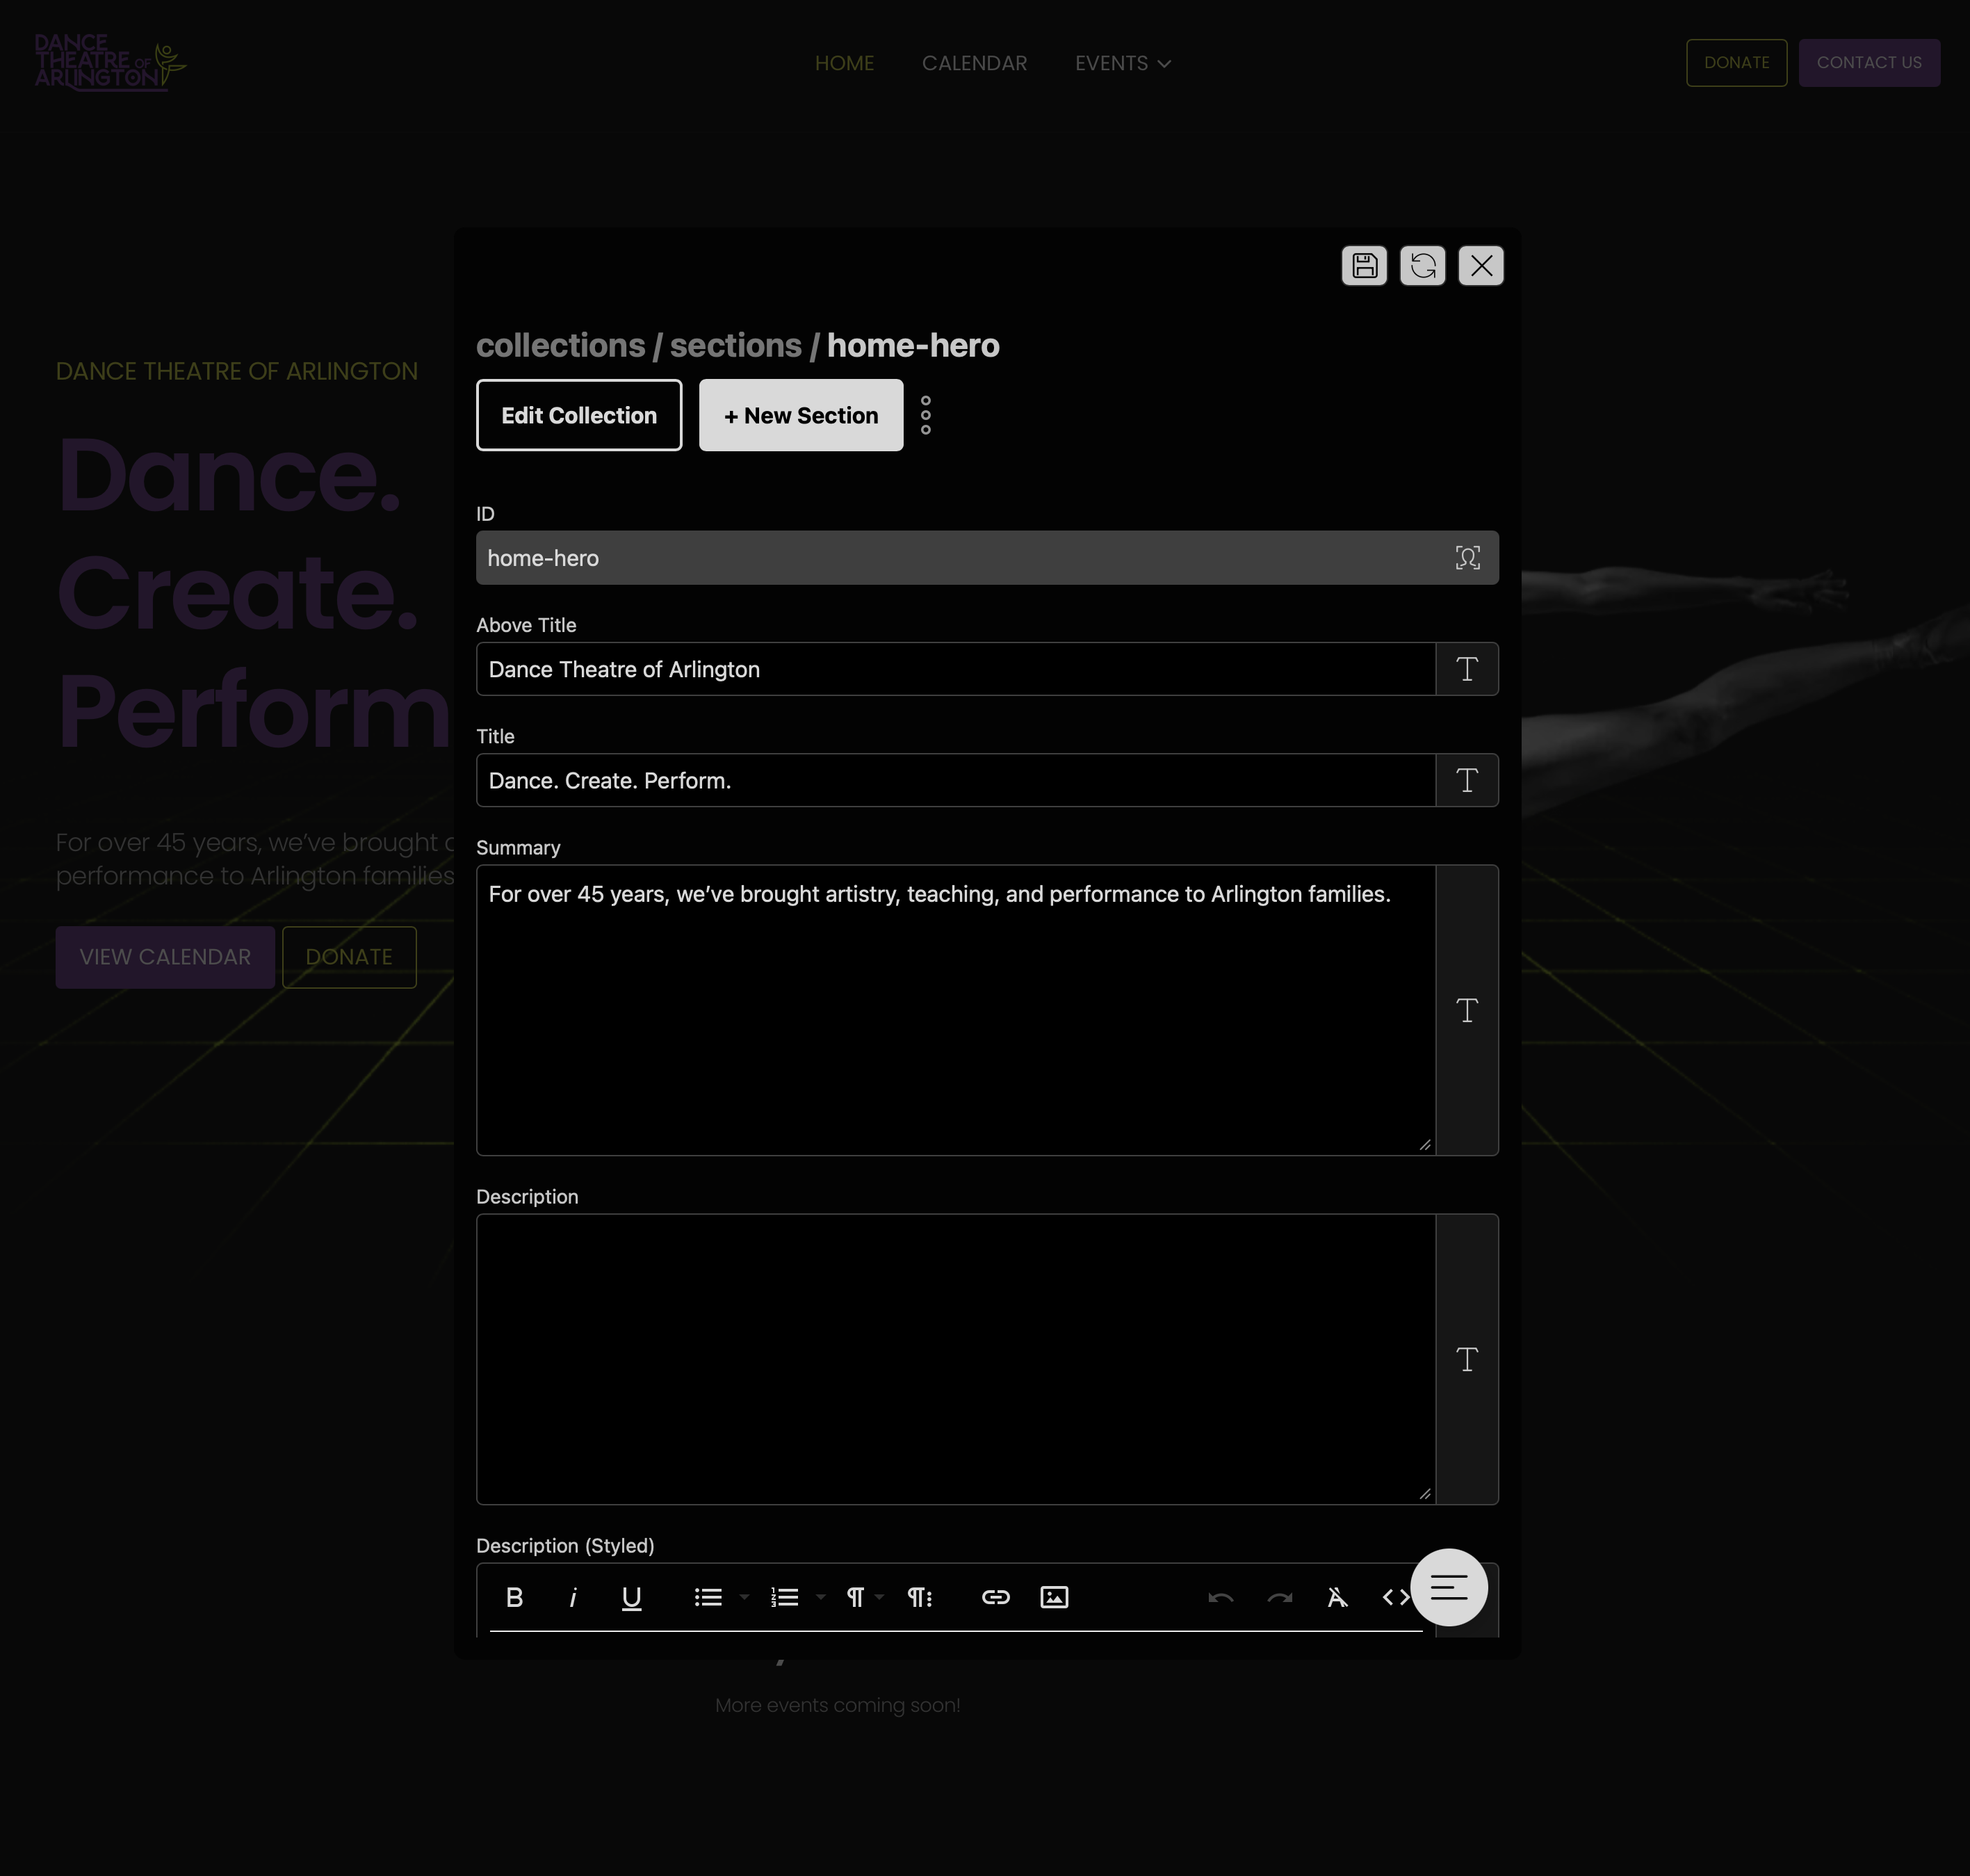Click the refresh reload icon
The height and width of the screenshot is (1876, 1970).
(1422, 266)
